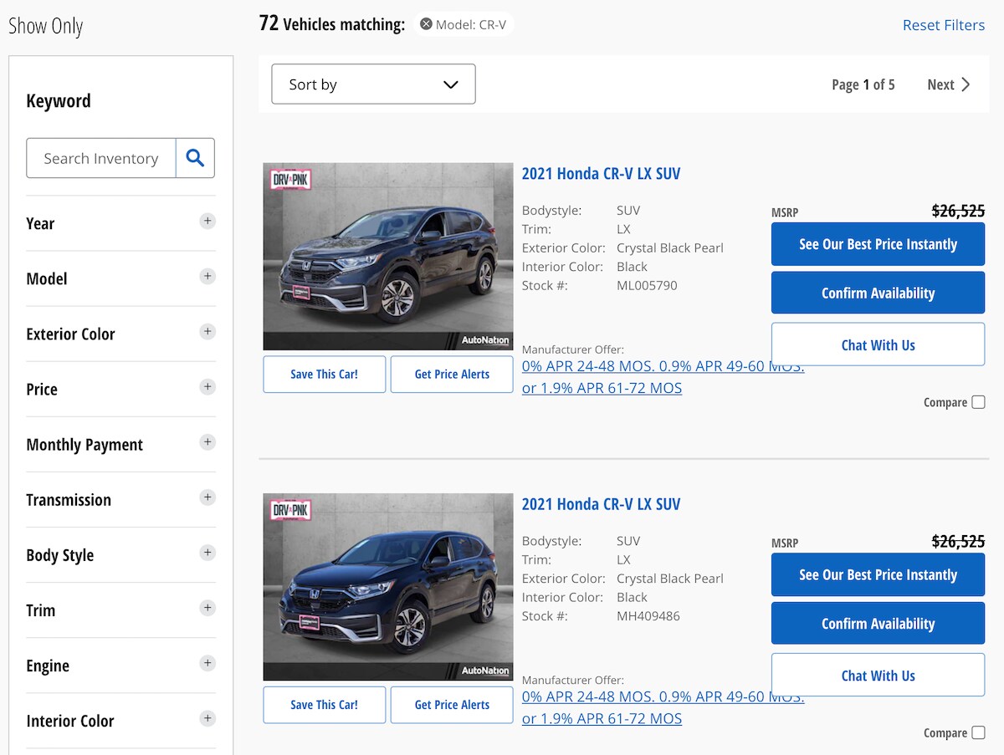
Task: Open photo of CR-V stock ML005790
Action: pyautogui.click(x=388, y=257)
